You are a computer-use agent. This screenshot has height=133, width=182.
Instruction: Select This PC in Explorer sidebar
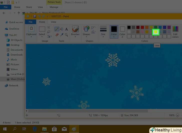[x=11, y=35]
